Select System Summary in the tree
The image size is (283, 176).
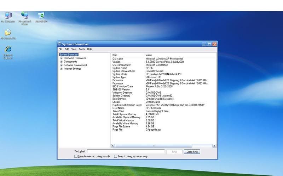click(x=68, y=55)
